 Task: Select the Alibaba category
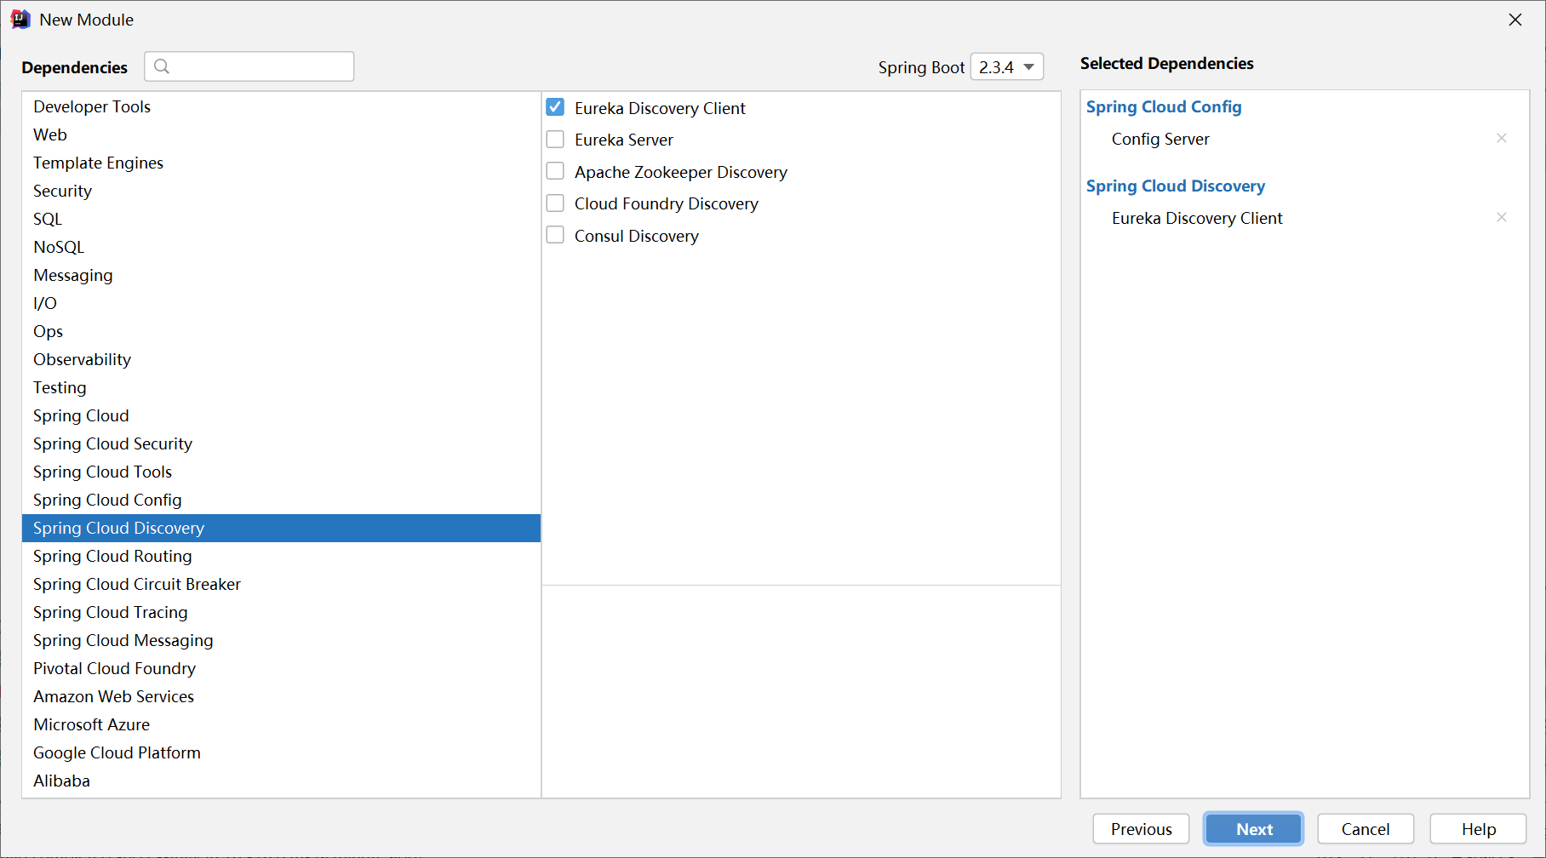[281, 781]
